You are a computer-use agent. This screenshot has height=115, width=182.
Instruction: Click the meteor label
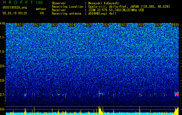point(41,9)
